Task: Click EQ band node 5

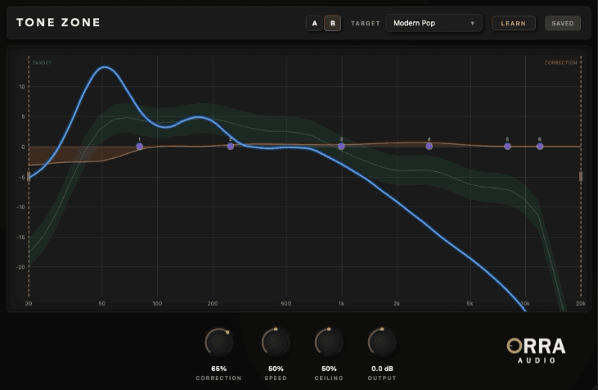Action: (507, 146)
